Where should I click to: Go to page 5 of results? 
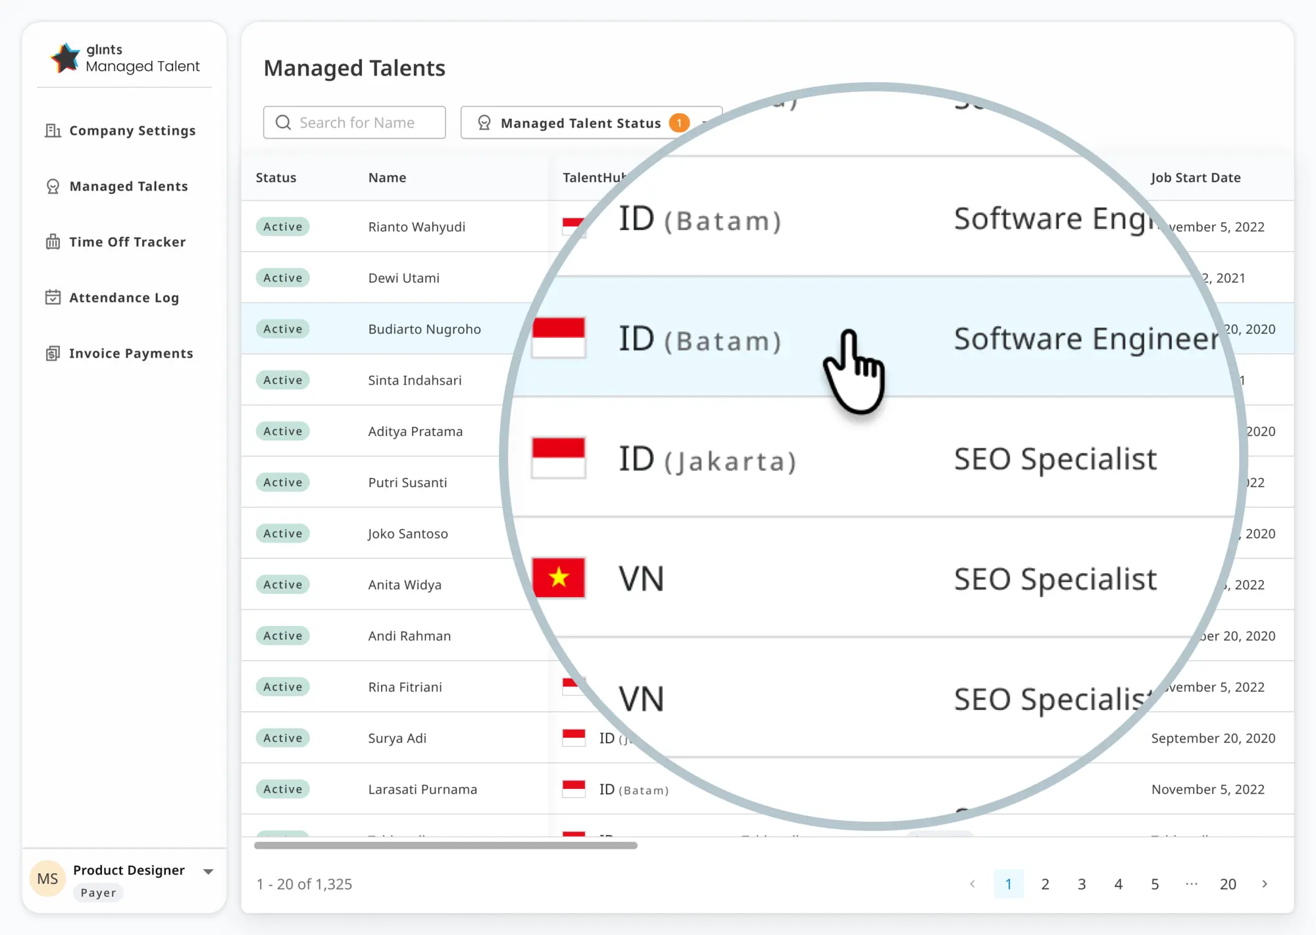[1155, 884]
